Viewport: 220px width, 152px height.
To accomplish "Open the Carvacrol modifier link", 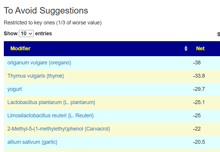I will 59,129.
